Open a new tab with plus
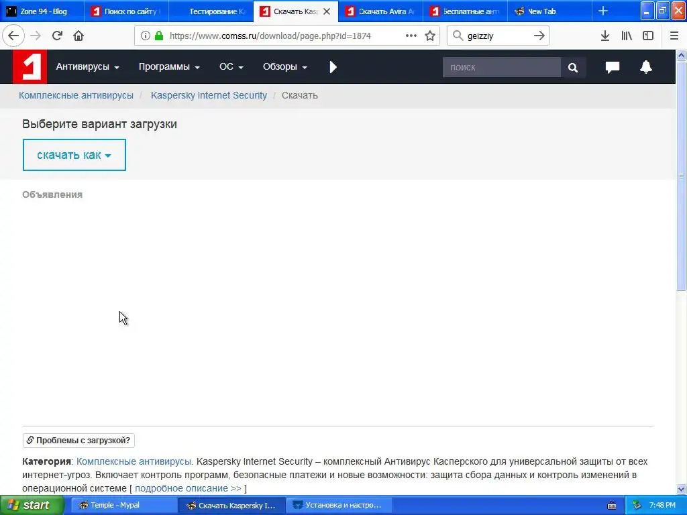687x515 pixels. coord(603,11)
